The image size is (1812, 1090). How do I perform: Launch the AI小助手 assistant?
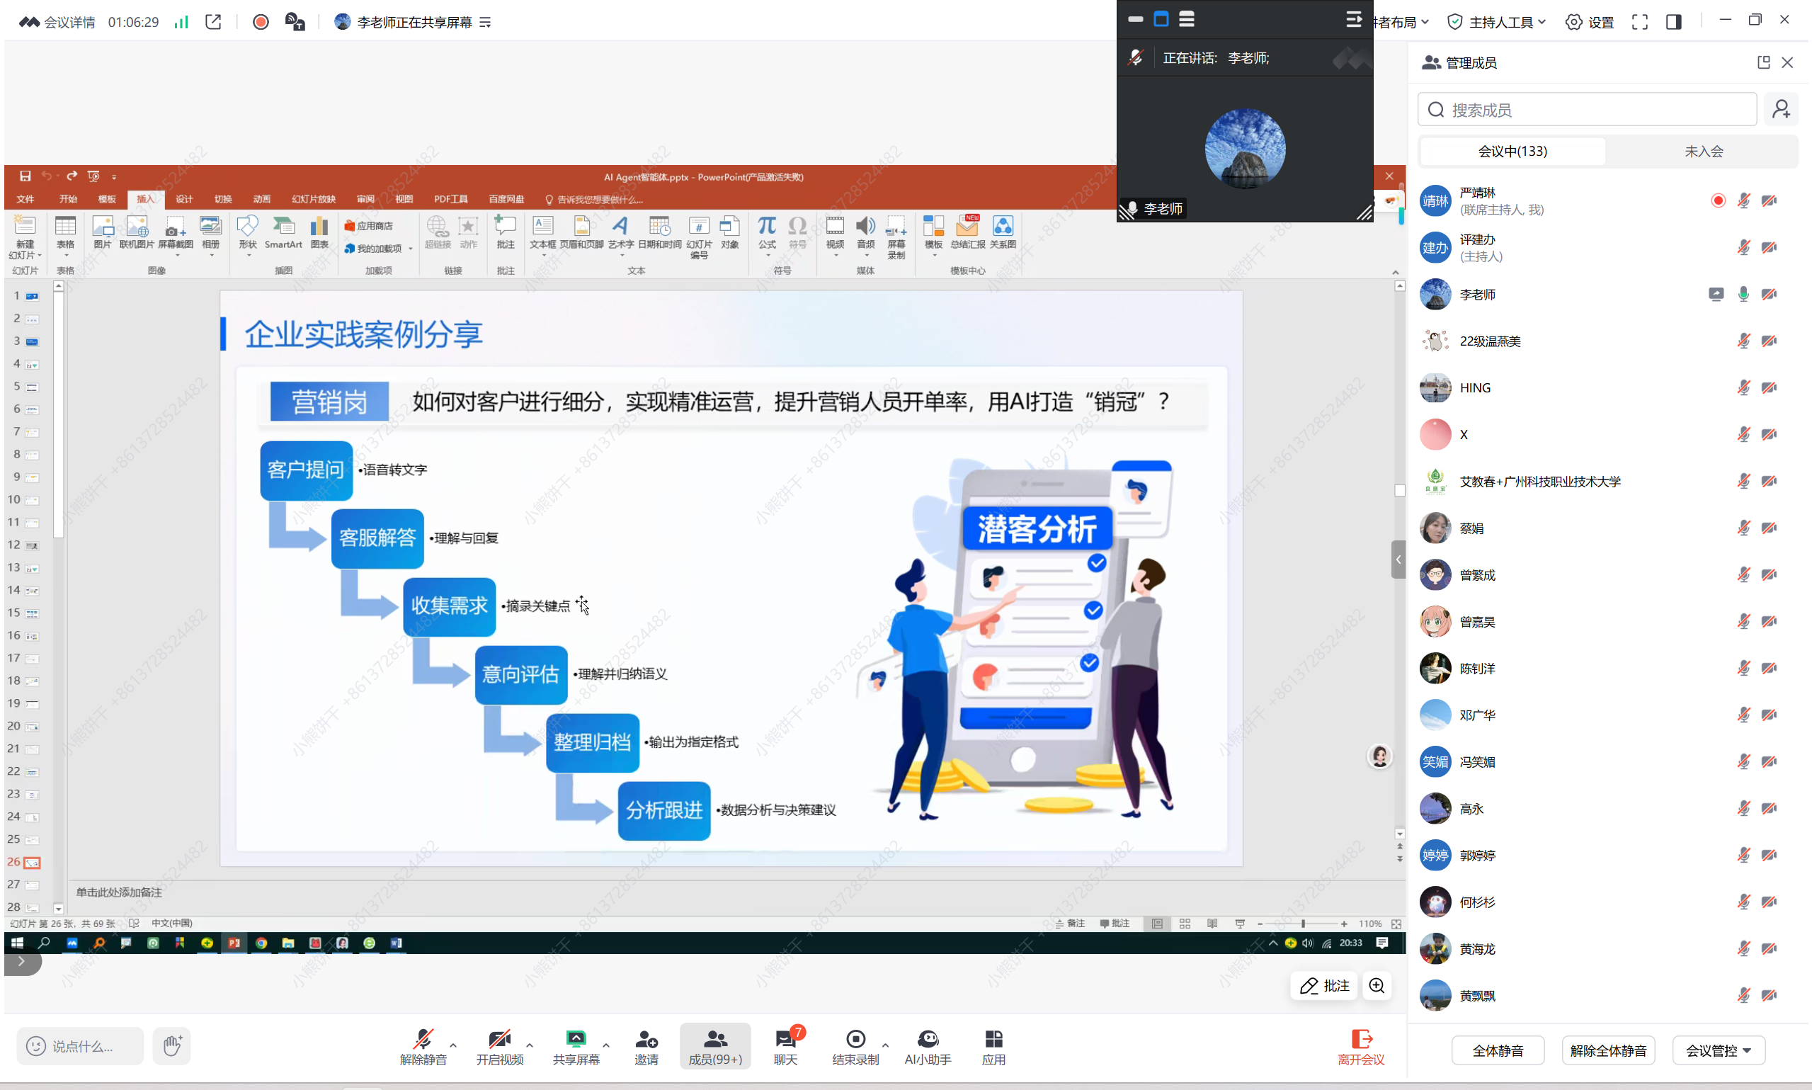928,1046
